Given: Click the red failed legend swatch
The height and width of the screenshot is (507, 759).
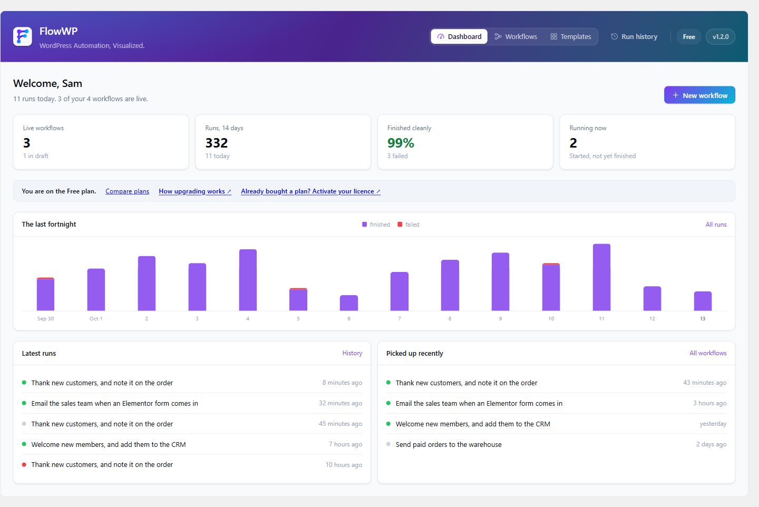Looking at the screenshot, I should pos(400,225).
